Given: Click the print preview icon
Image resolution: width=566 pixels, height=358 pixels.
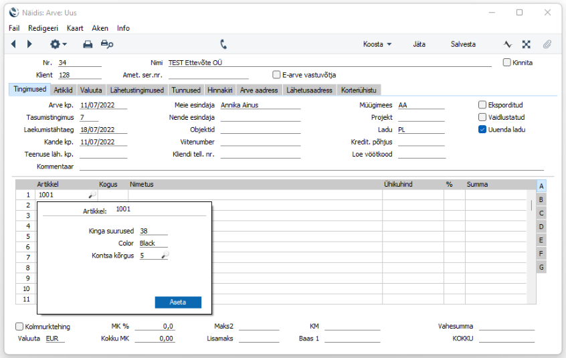Looking at the screenshot, I should coord(107,44).
